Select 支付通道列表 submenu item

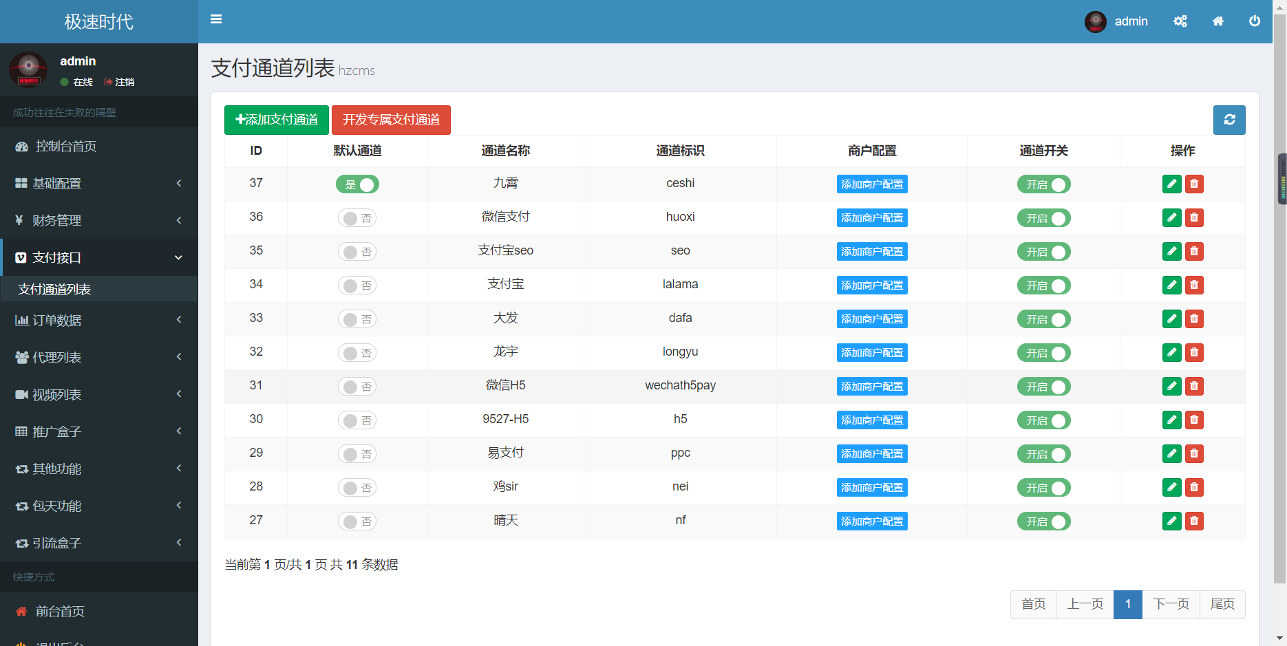54,290
